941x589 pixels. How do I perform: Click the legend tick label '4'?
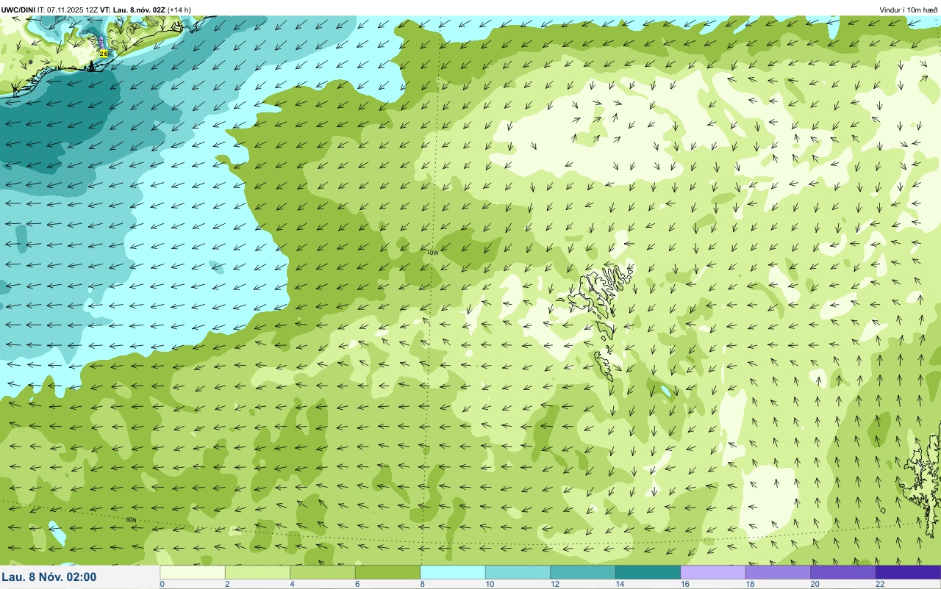click(x=292, y=584)
